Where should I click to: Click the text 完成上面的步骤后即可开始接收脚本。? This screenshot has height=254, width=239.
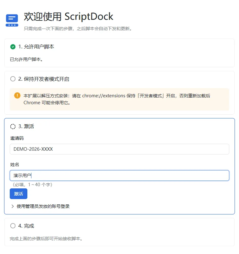46,239
